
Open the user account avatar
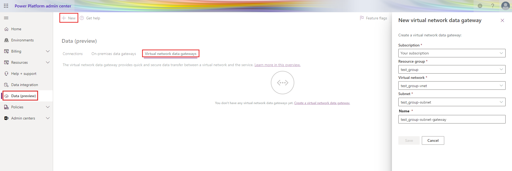point(505,6)
